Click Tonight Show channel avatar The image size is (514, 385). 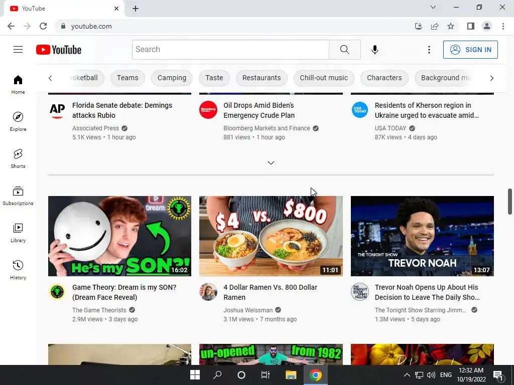(x=359, y=292)
